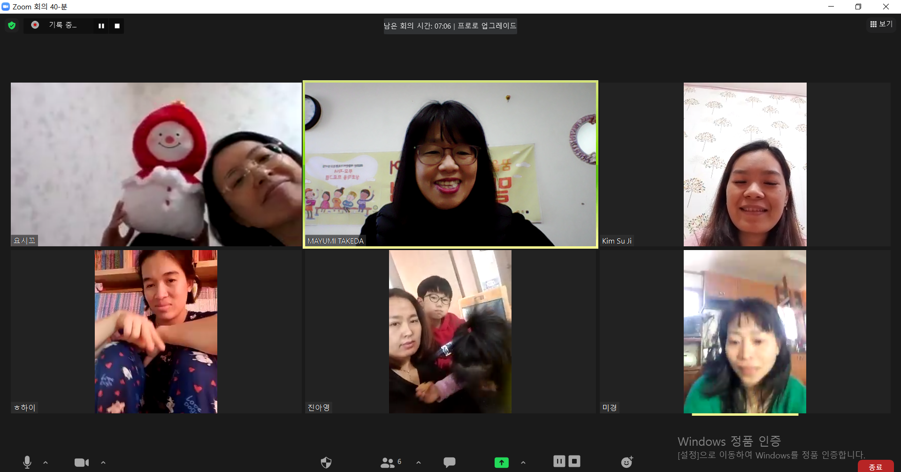Pause recording from the top bar
This screenshot has height=472, width=901.
point(101,26)
